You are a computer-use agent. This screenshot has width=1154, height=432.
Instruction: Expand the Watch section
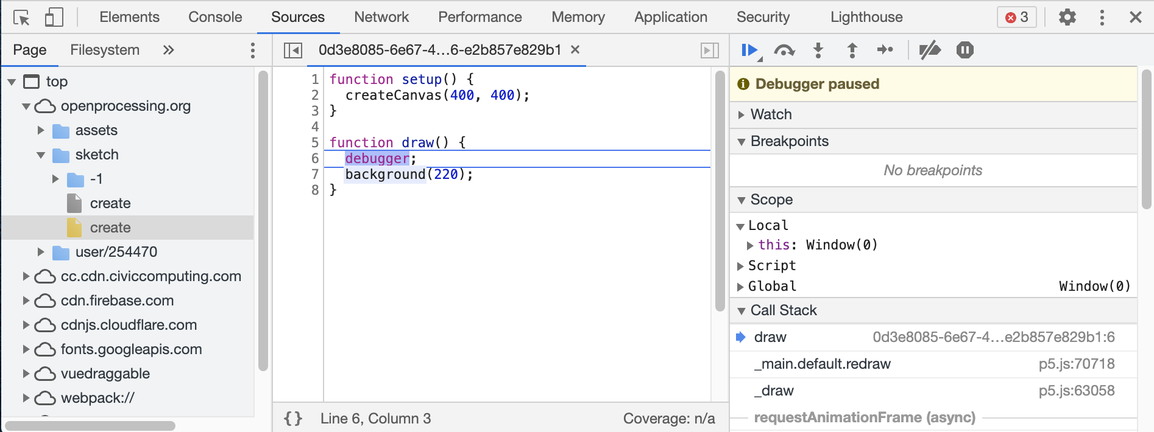coord(742,114)
